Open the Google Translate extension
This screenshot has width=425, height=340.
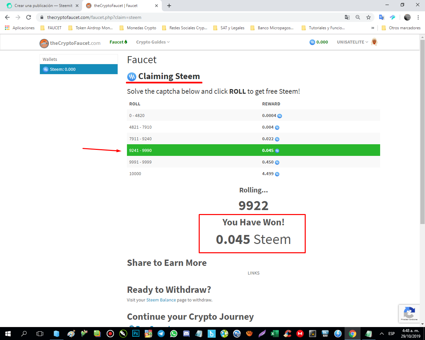(381, 17)
